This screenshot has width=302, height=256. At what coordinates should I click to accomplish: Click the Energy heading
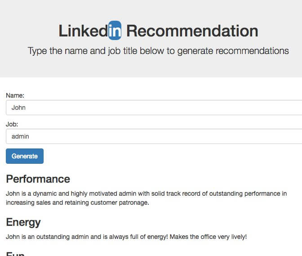(23, 222)
